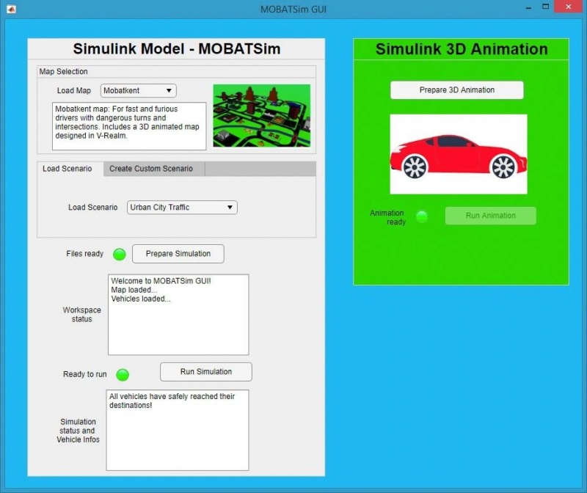Expand the Urban City Traffic scenario dropdown
The height and width of the screenshot is (493, 587).
[182, 208]
